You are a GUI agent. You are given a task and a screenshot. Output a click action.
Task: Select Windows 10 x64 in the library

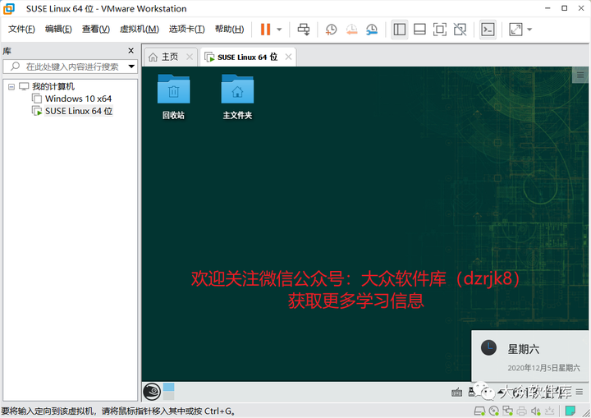coord(78,99)
